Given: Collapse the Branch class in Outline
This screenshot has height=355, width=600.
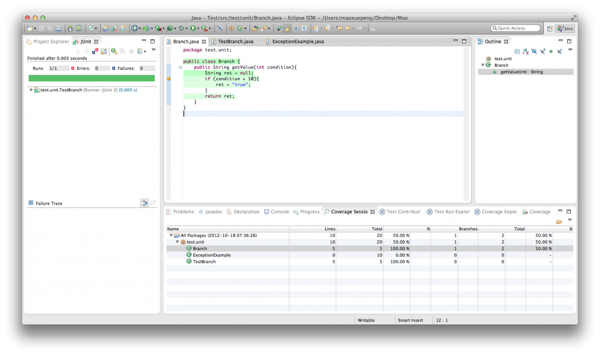Looking at the screenshot, I should click(x=482, y=65).
